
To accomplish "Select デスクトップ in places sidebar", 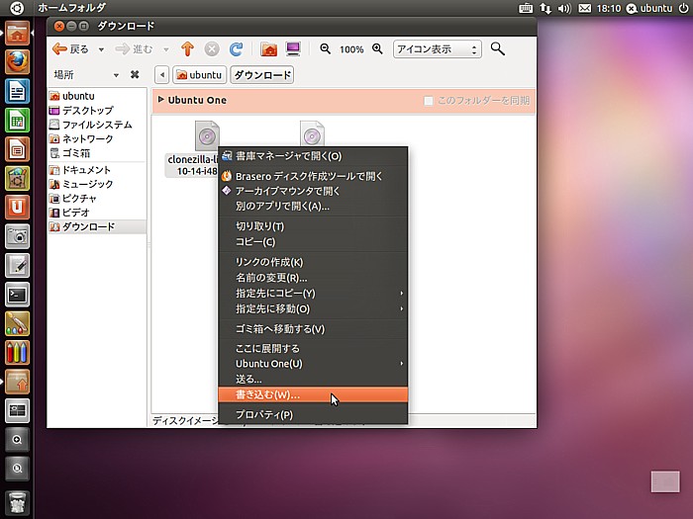I will click(x=97, y=111).
